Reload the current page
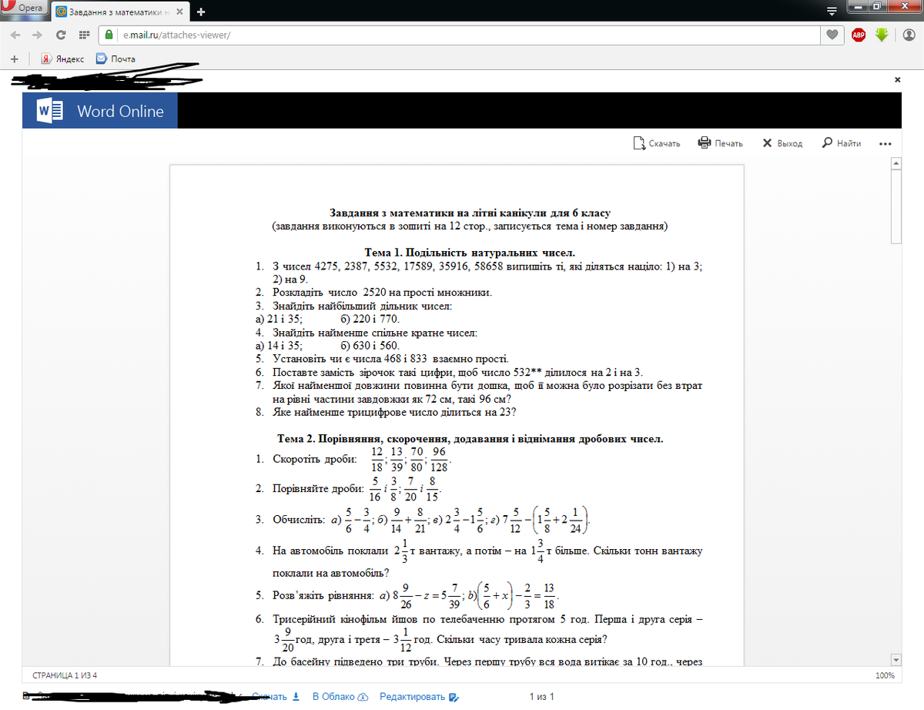The height and width of the screenshot is (710, 924). point(61,35)
